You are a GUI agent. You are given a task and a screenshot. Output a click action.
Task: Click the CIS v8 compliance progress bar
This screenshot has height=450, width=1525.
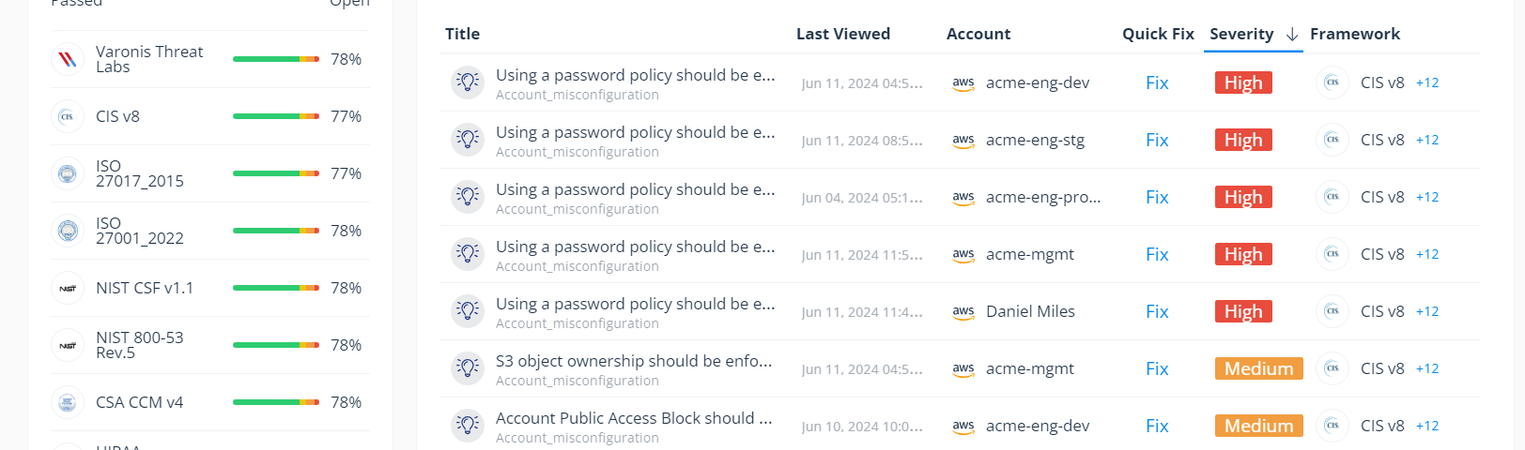pyautogui.click(x=276, y=116)
